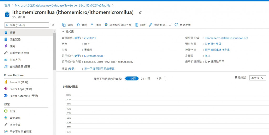This screenshot has width=269, height=135.
Task: Click the 沒有還原點可用 value
Action: [x=214, y=62]
